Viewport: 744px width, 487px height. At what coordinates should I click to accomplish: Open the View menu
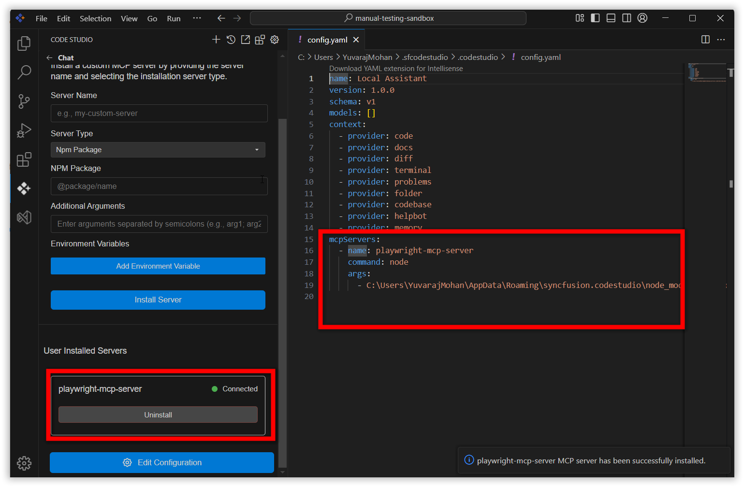pyautogui.click(x=129, y=18)
